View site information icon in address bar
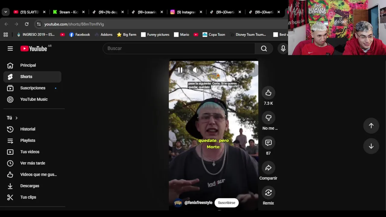 click(38, 24)
